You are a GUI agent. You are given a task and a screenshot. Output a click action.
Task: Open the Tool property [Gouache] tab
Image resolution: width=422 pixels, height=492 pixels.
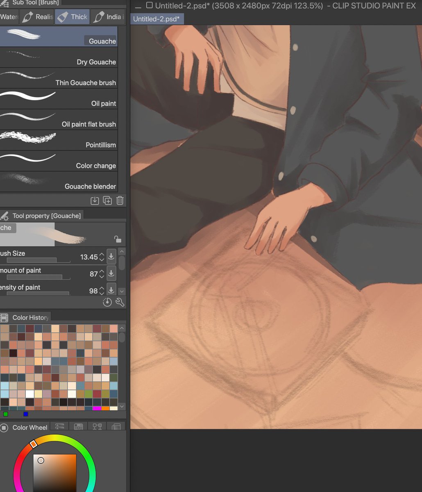click(41, 216)
